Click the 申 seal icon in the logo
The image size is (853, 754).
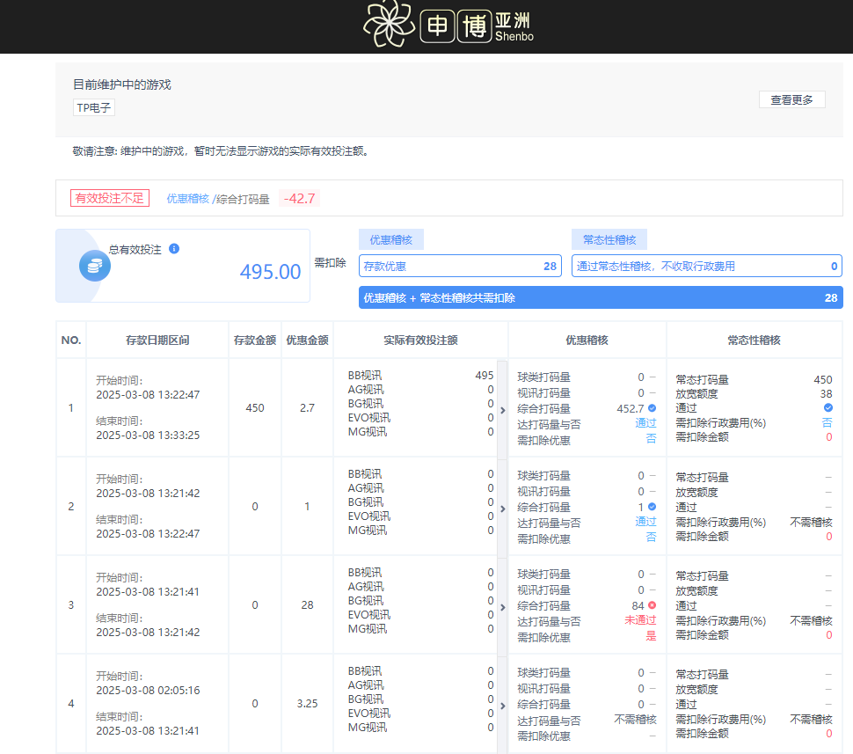[436, 24]
